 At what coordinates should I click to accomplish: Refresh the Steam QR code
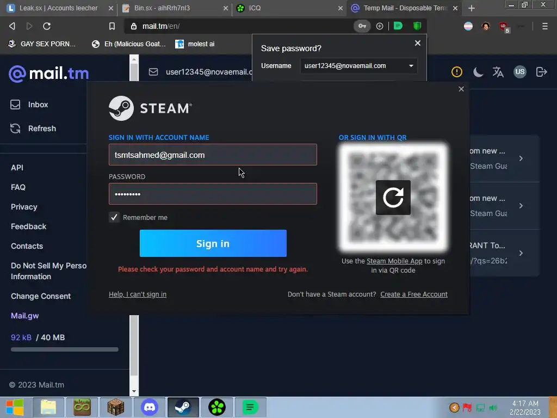393,197
